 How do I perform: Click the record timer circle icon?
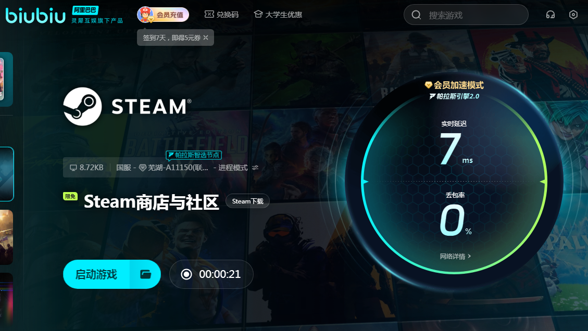[186, 274]
